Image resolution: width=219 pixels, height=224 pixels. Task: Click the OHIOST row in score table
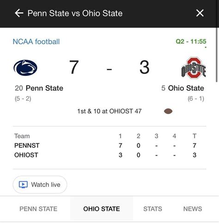coord(105,155)
